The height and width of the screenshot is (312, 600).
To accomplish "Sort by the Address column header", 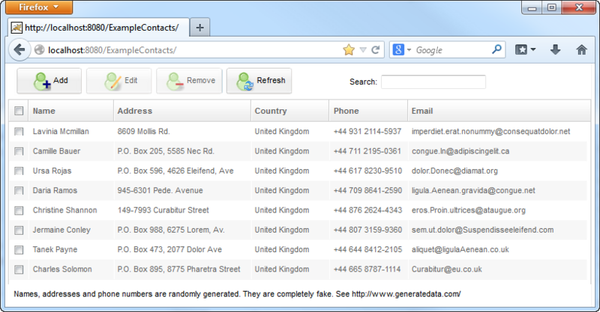I will pos(182,111).
